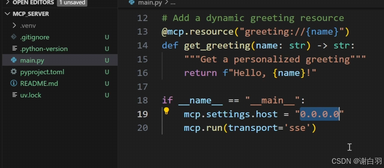Click the __name__ variable on line 18
The height and width of the screenshot is (168, 384).
click(x=200, y=101)
